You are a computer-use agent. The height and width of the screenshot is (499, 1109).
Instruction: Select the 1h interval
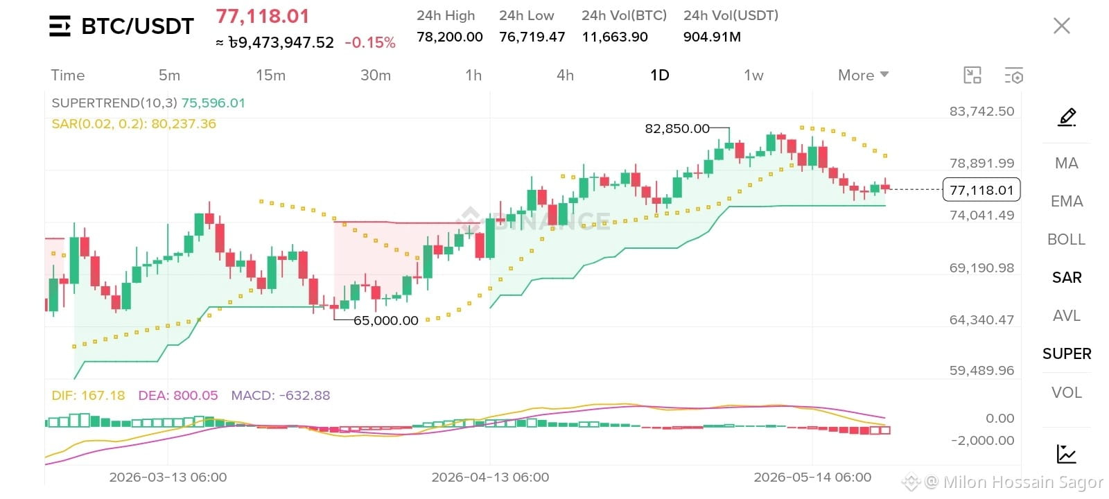point(473,75)
